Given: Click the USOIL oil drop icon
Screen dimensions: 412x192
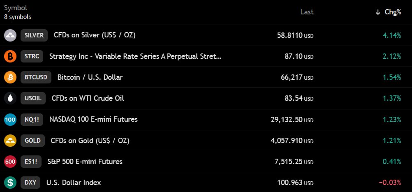Looking at the screenshot, I should [x=10, y=98].
